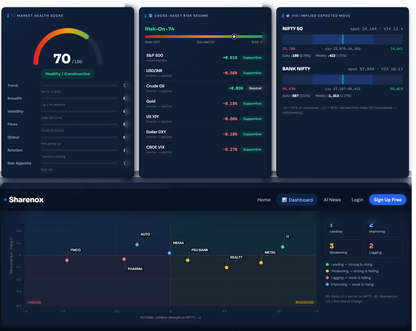Click the Supportive tag for CBOE VIX
The height and width of the screenshot is (331, 416).
coord(252,149)
